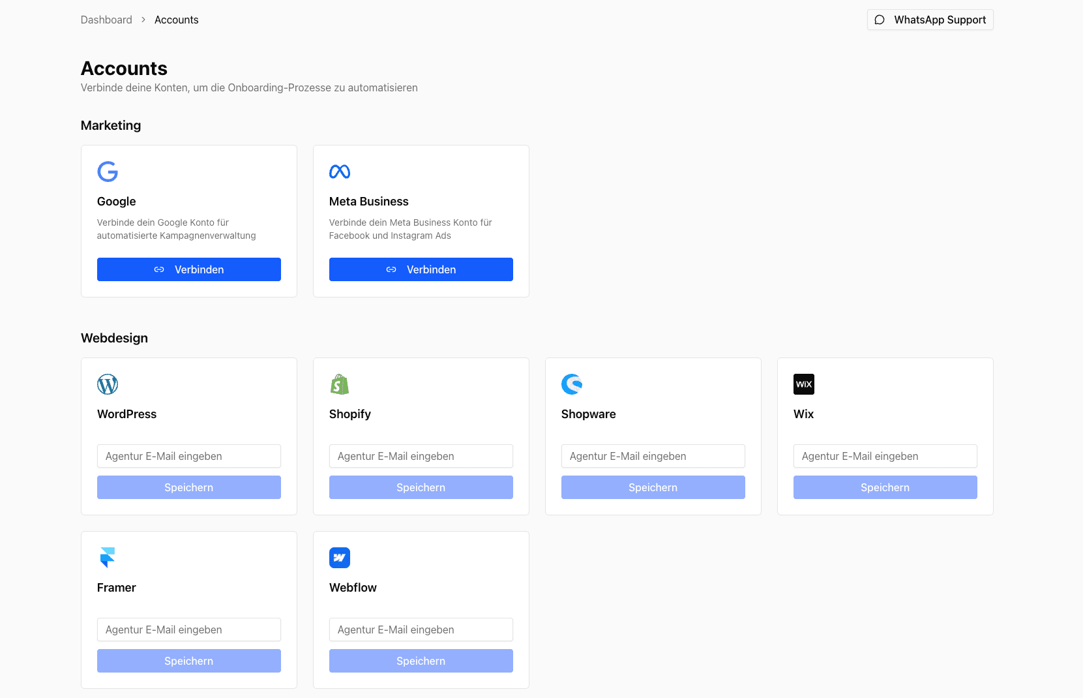Save the WordPress email with Speichern
This screenshot has height=698, width=1083.
click(189, 487)
